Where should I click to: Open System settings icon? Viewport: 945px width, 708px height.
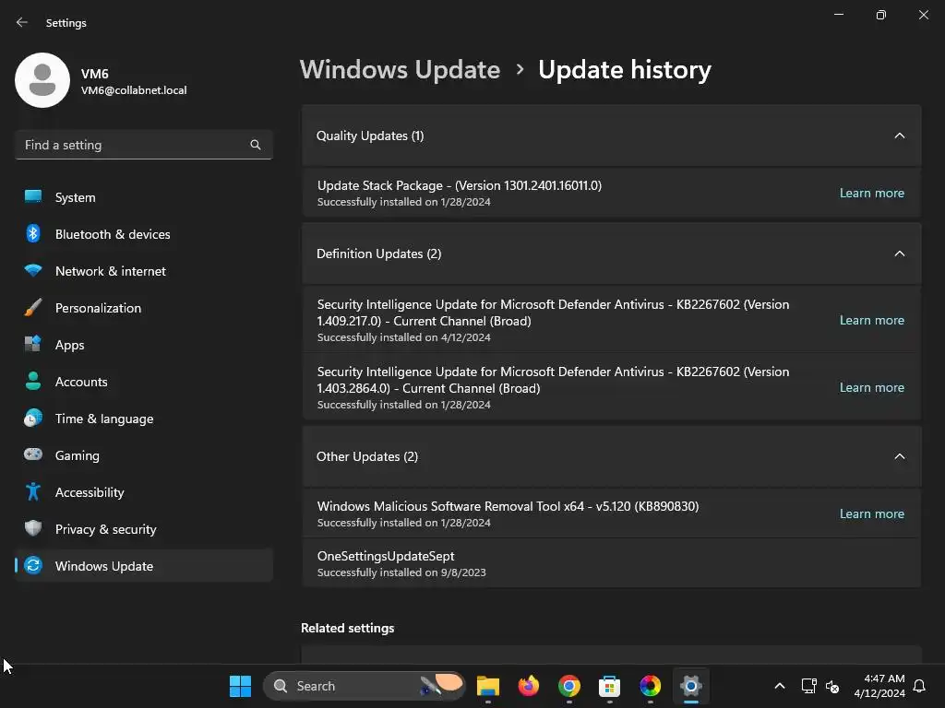[33, 197]
